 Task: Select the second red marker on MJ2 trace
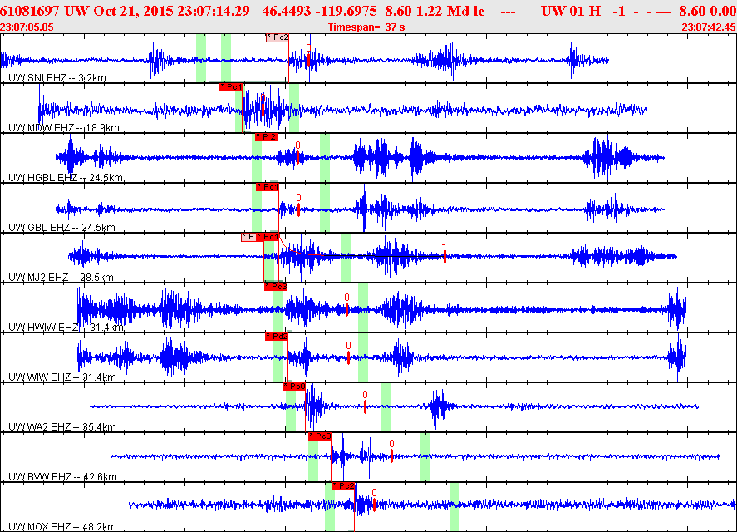coord(445,257)
